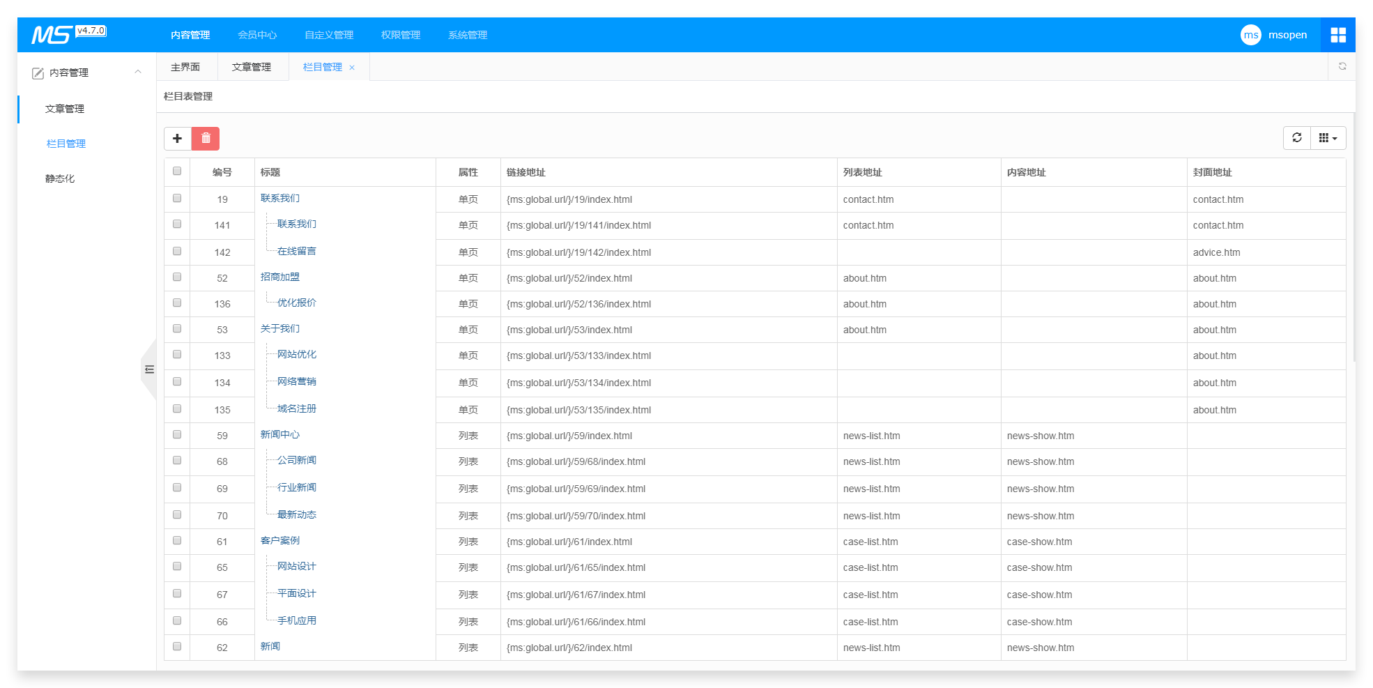Open 公司新闻 column link
The width and height of the screenshot is (1373, 688).
pos(297,460)
